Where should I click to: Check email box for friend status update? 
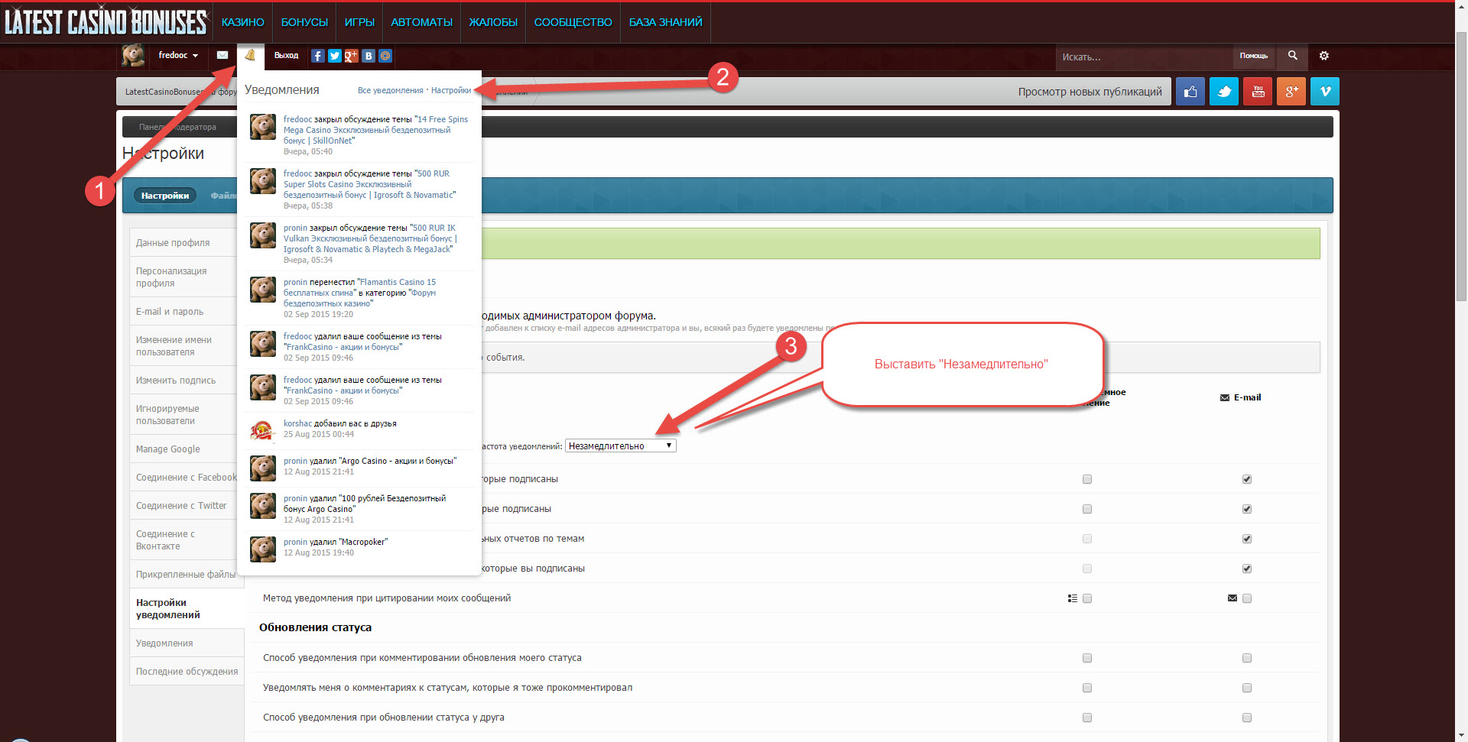click(x=1247, y=718)
